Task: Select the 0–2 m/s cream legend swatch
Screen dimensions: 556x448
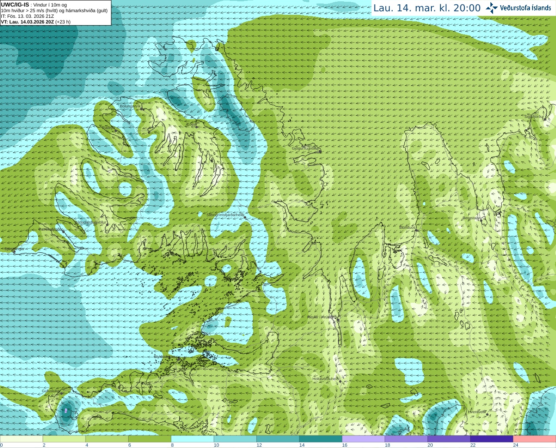Action: pyautogui.click(x=21, y=438)
